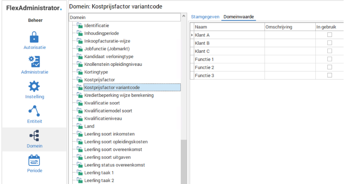Collapse the Domein tree using header arrow
Image resolution: width=348 pixels, height=184 pixels.
[x=184, y=16]
